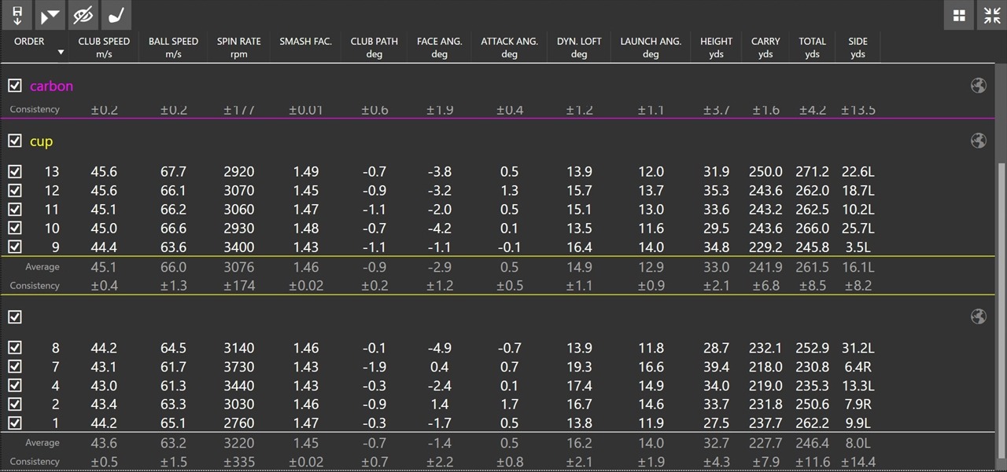
Task: Click the globe icon in the cup group
Action: click(979, 141)
